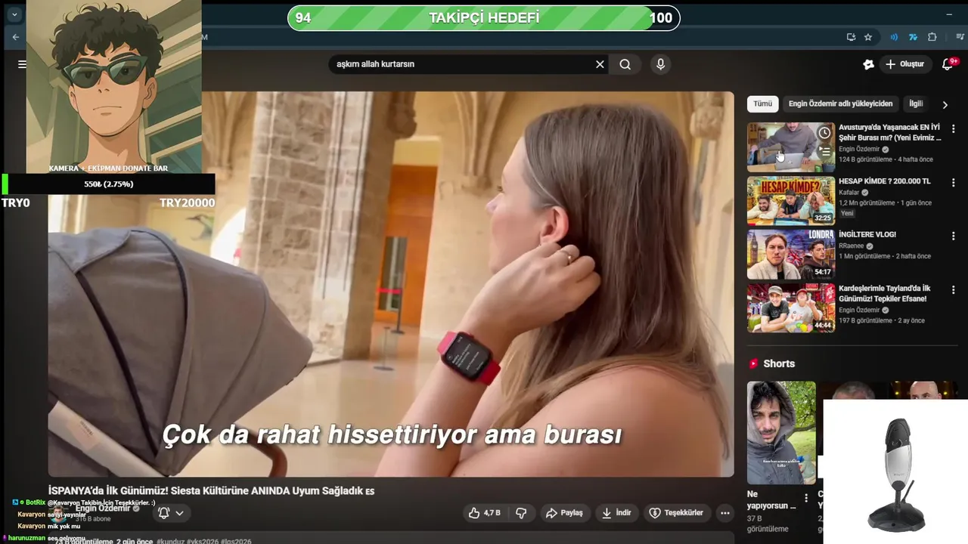Open the Kafalar channel name

(x=851, y=193)
